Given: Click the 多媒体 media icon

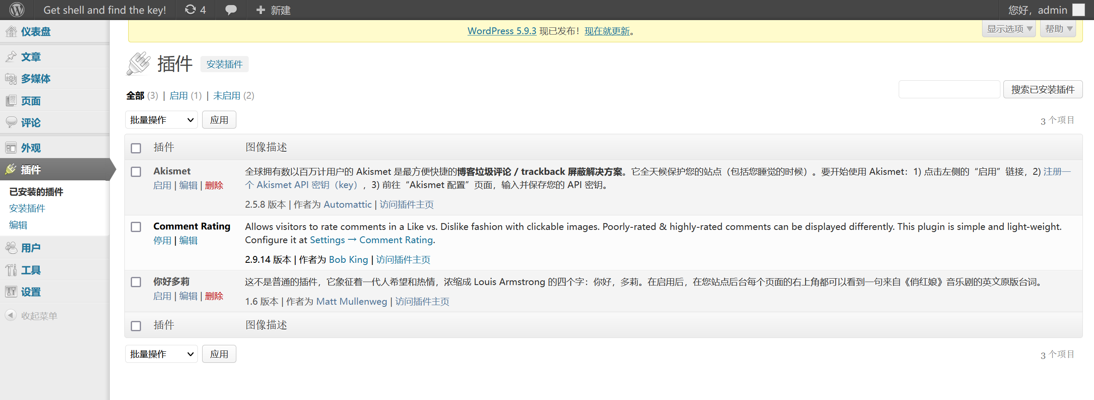Looking at the screenshot, I should click(x=11, y=79).
